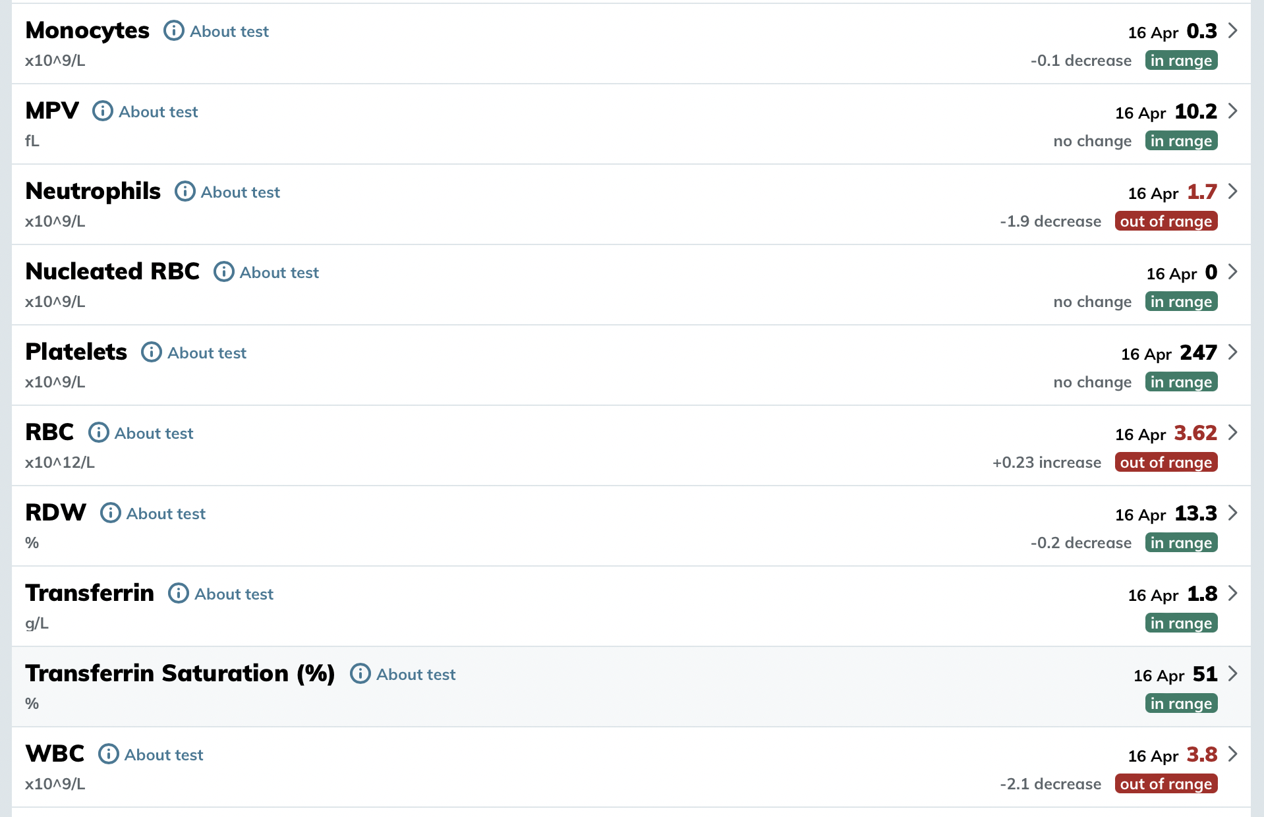The width and height of the screenshot is (1264, 817).
Task: Click the RDW value 13.3
Action: (x=1195, y=513)
